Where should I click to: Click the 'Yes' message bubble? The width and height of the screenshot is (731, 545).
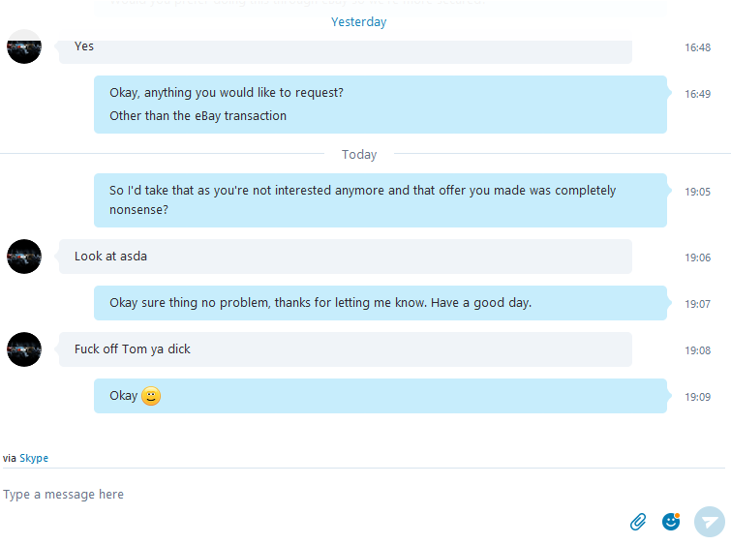pos(346,49)
